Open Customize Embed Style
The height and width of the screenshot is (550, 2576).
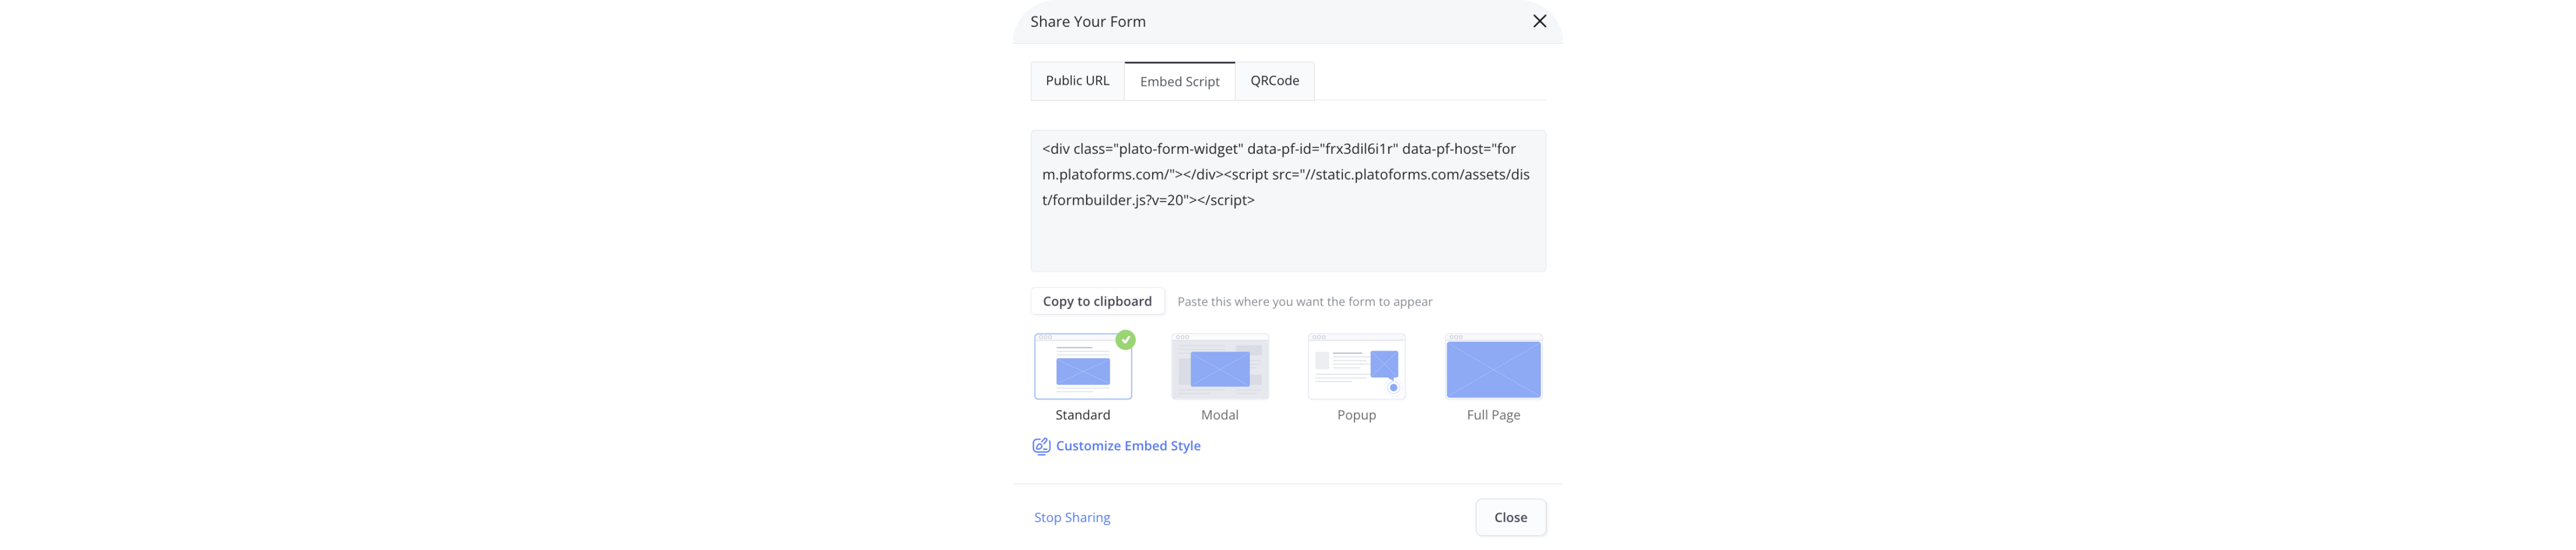[x=1129, y=445]
